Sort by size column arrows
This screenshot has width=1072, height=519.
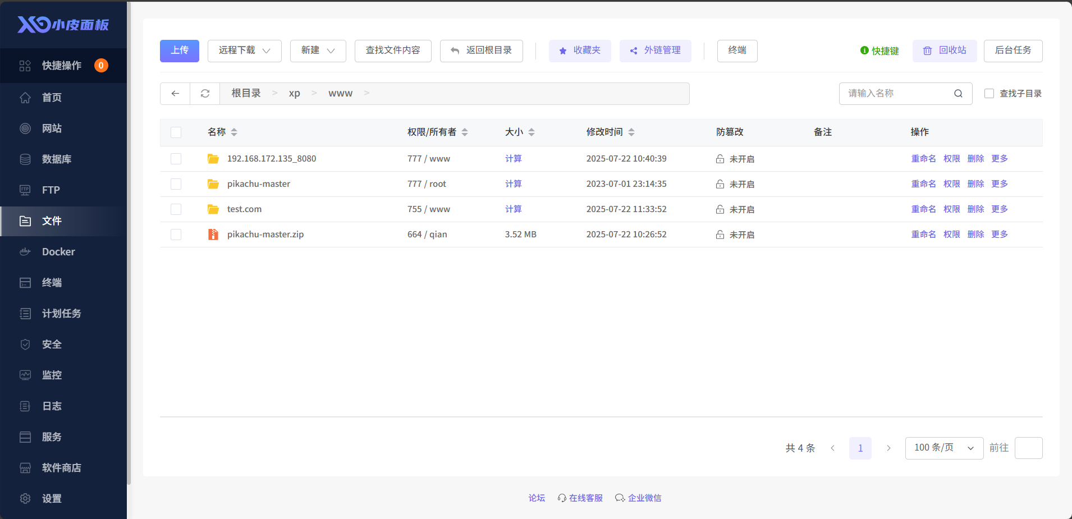click(532, 132)
